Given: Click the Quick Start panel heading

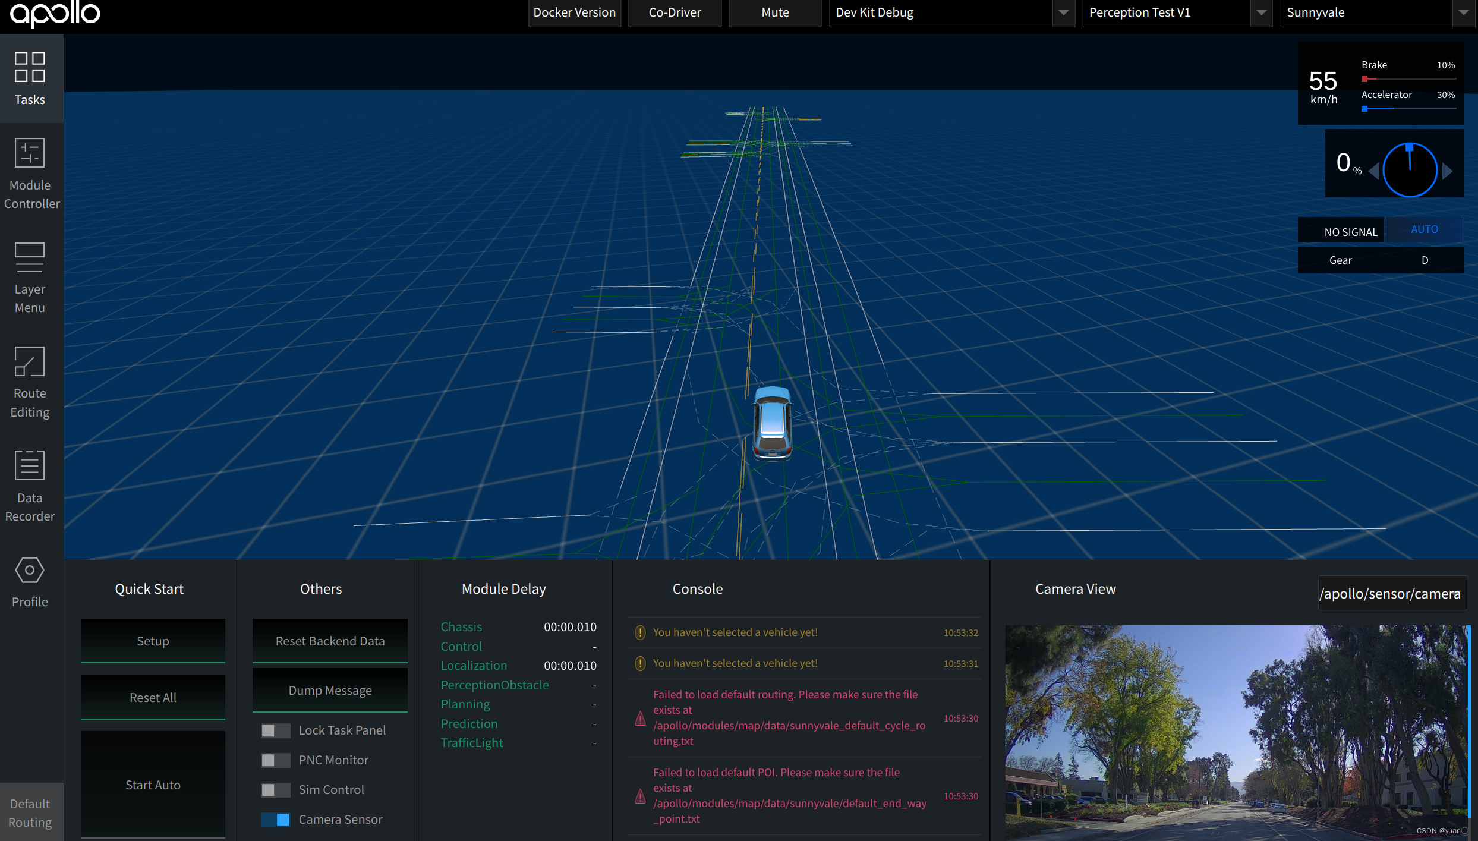Looking at the screenshot, I should (x=149, y=589).
